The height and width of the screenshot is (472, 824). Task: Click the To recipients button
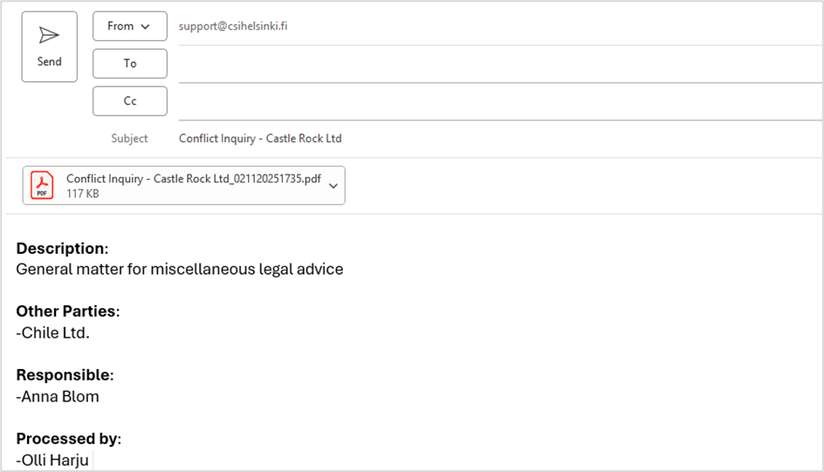(129, 64)
